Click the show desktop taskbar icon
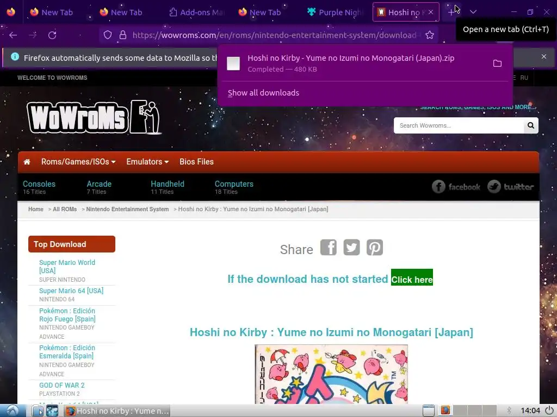Viewport: 557px width, 417px height. pos(429,410)
